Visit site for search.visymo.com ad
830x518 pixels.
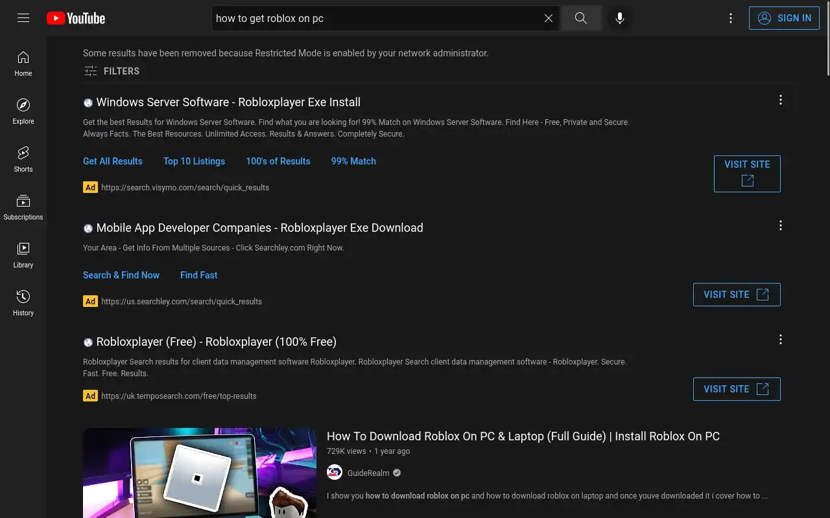click(x=747, y=174)
